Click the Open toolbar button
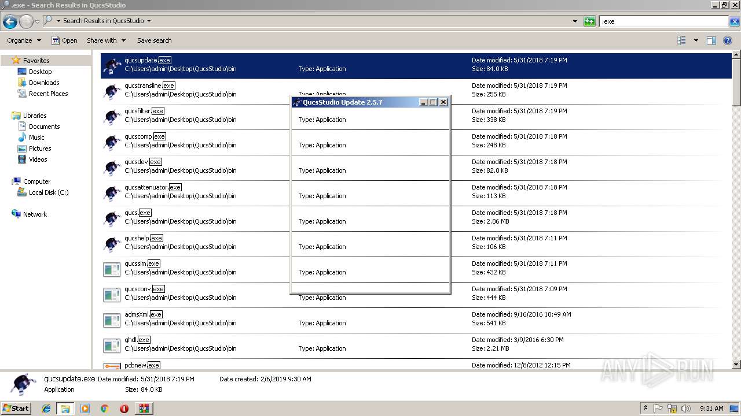Screen dimensions: 741x416 pos(64,40)
